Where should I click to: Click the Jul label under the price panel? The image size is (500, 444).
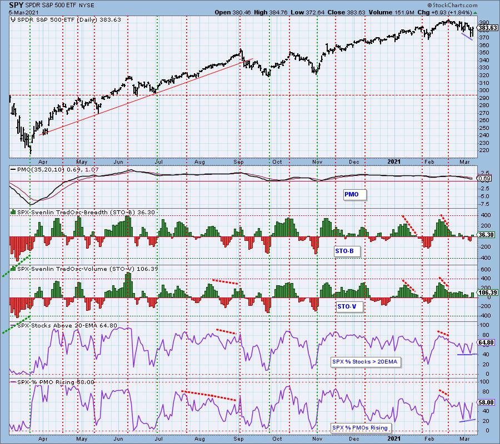coord(158,162)
